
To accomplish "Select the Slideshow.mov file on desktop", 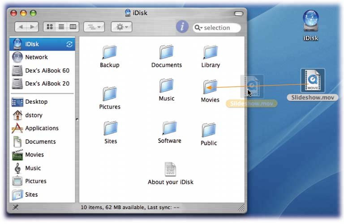I will 312,81.
